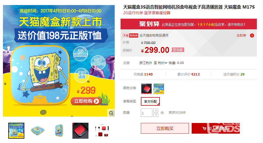The width and height of the screenshot is (263, 143).
Task: Expand the 杭州 delivery destination dropdown
Action: (163, 63)
